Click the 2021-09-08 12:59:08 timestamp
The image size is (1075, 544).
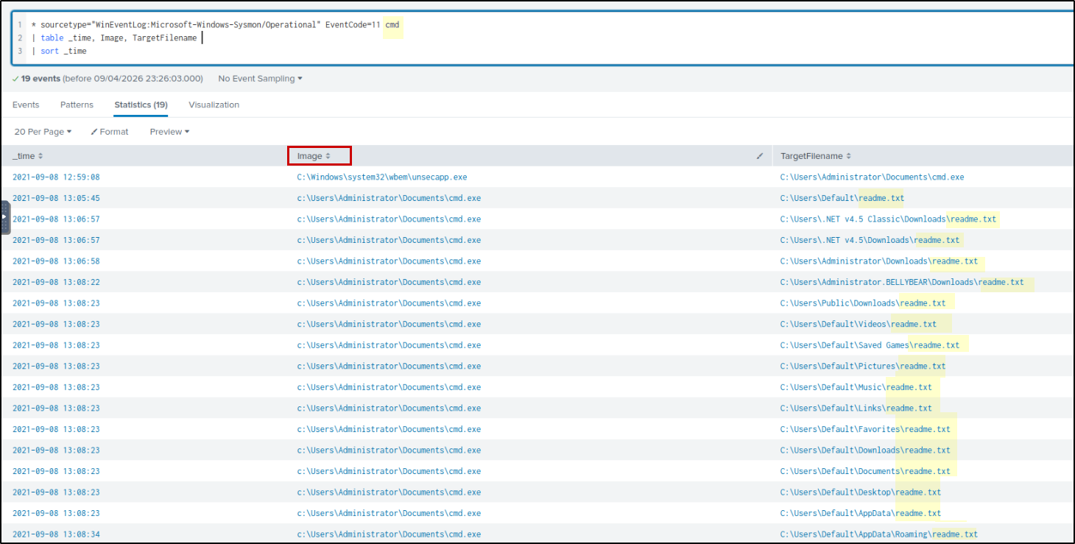point(56,177)
